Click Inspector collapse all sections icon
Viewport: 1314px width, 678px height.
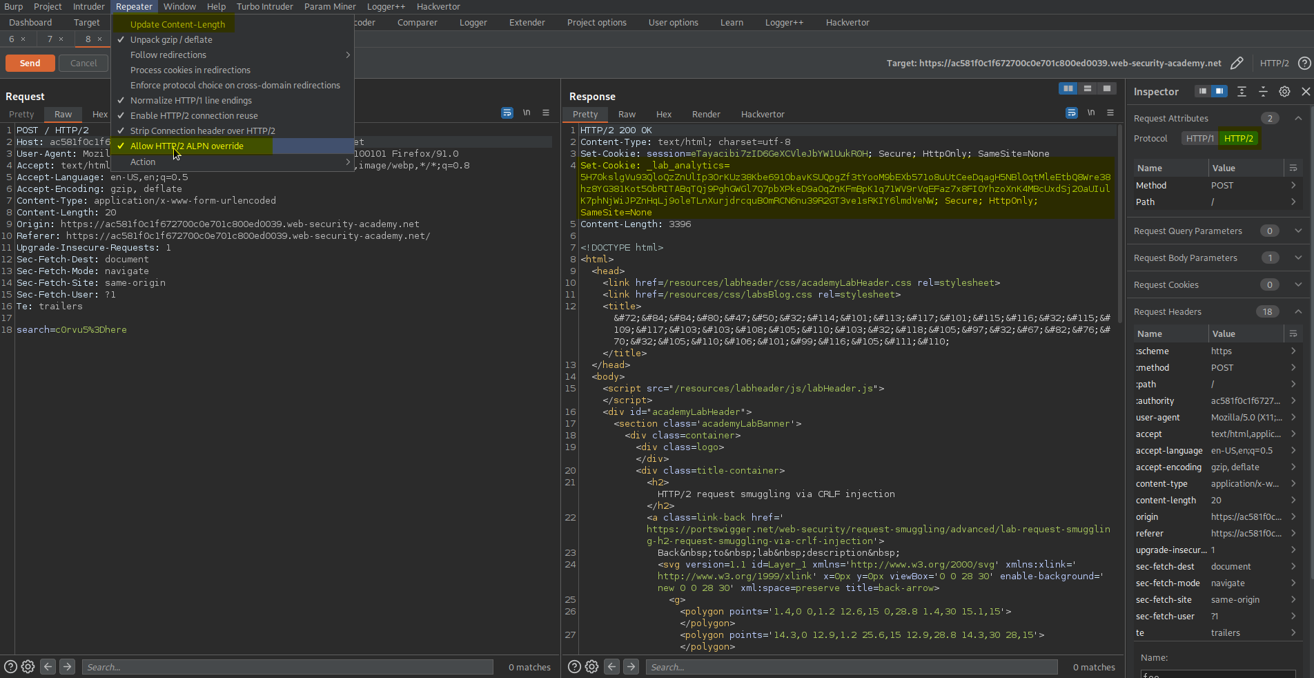pos(1263,91)
